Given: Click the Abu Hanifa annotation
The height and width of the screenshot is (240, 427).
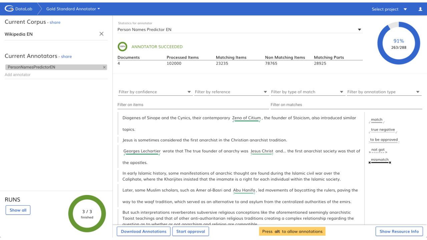Looking at the screenshot, I should 244,190.
